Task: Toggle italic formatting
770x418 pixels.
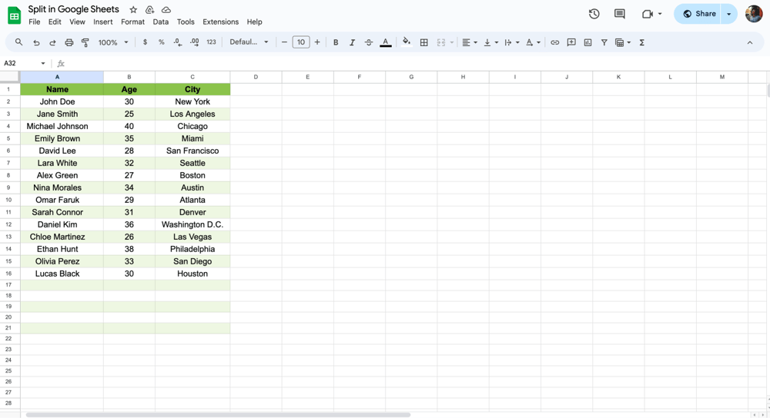Action: tap(352, 43)
